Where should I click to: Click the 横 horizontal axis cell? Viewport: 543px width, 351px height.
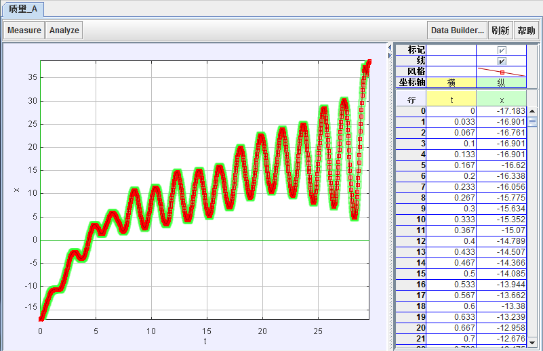[x=451, y=82]
